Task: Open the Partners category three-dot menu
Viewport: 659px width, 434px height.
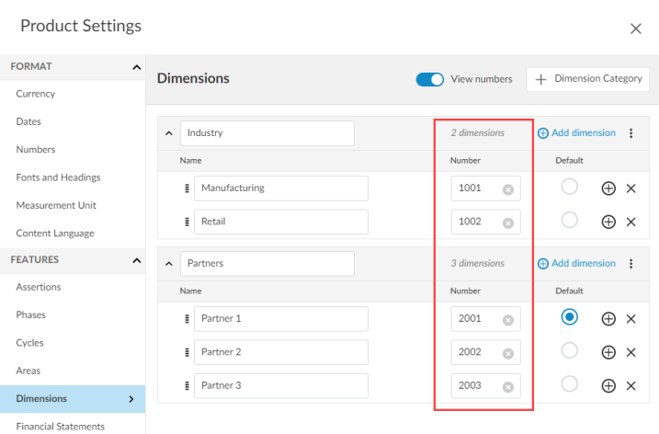Action: (631, 264)
